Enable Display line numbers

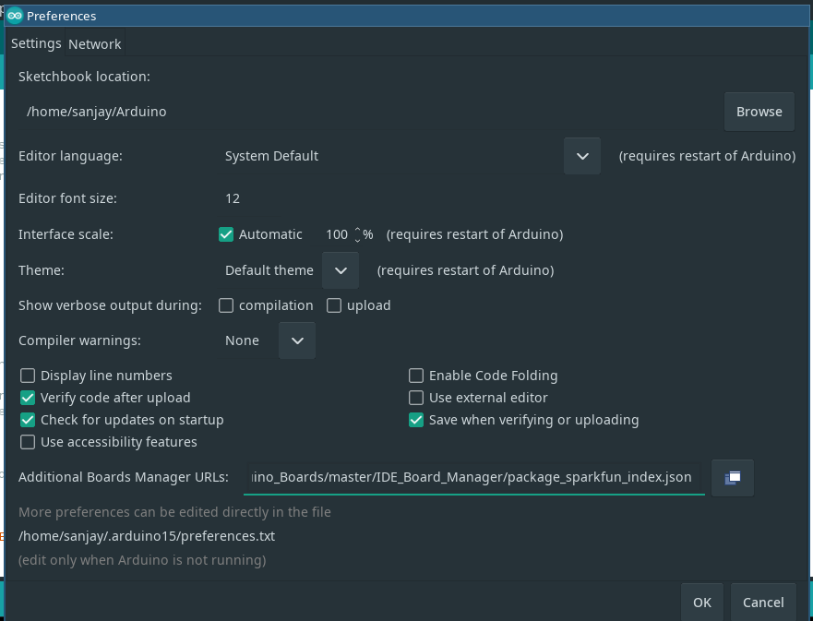click(x=28, y=376)
